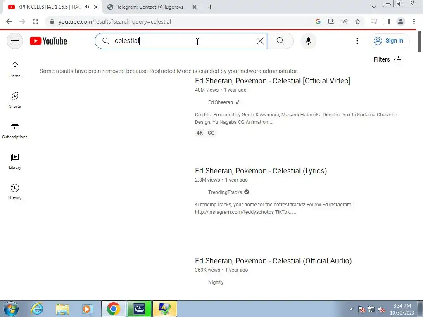Click inside the celestial search field
Image resolution: width=423 pixels, height=317 pixels.
click(x=181, y=41)
